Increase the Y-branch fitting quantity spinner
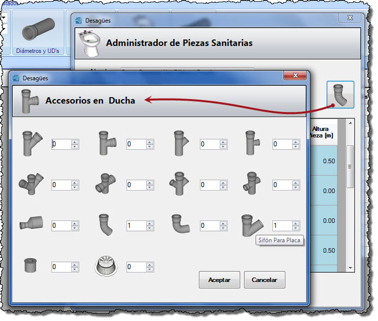 [75, 142]
